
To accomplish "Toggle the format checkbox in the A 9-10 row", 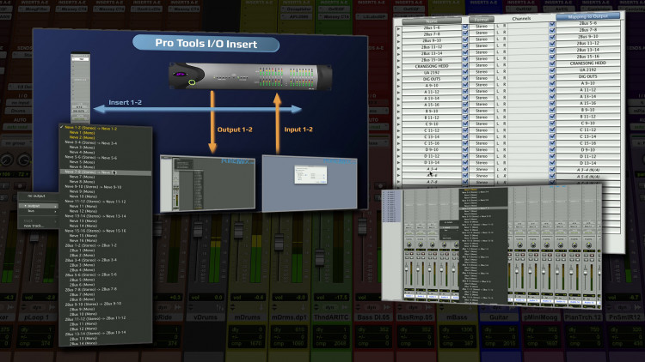I will (x=465, y=86).
